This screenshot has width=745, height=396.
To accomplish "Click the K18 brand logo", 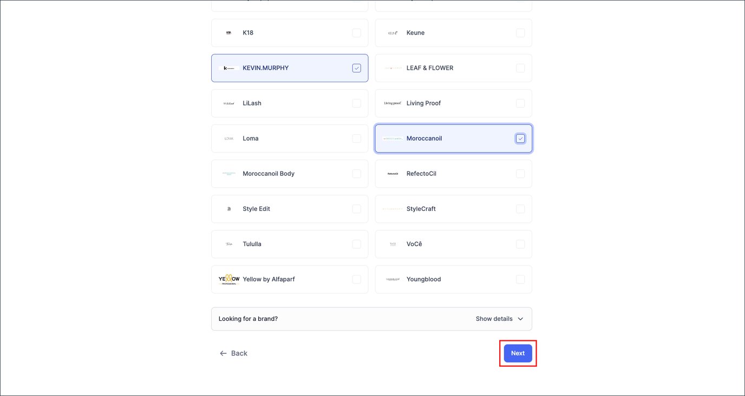I will [228, 32].
